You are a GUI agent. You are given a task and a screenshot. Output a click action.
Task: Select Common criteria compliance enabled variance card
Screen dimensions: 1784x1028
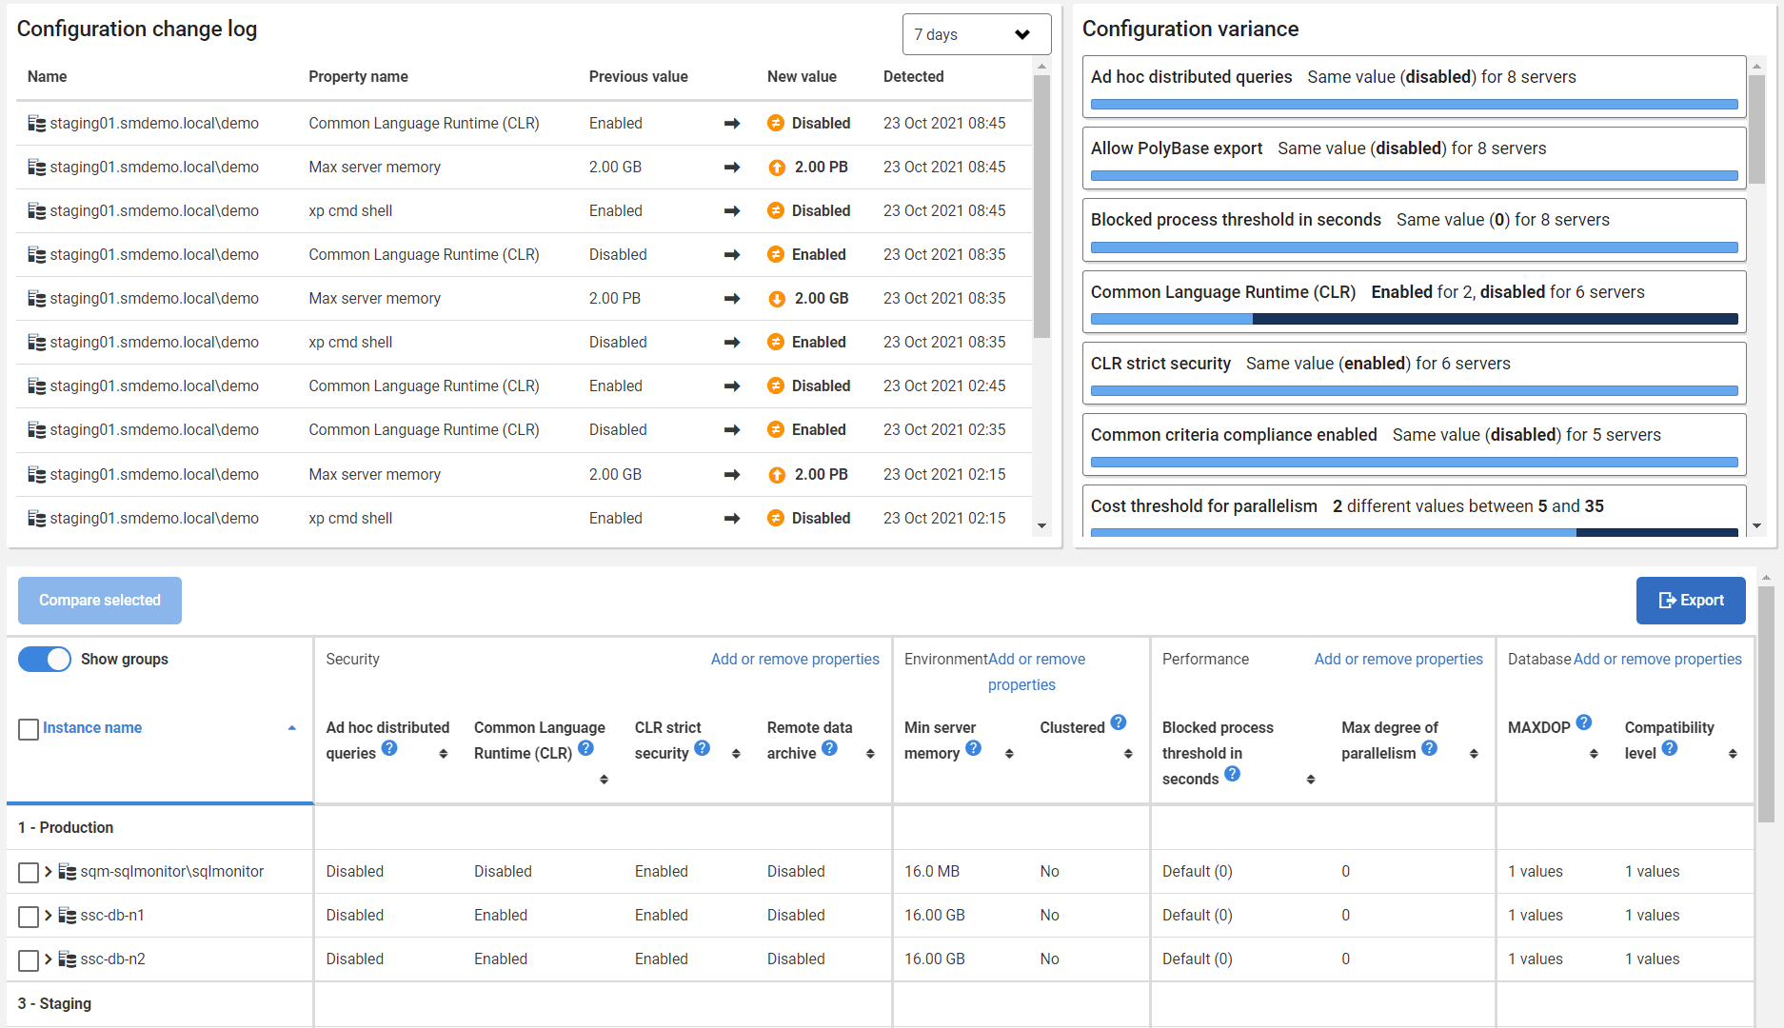coord(1415,445)
